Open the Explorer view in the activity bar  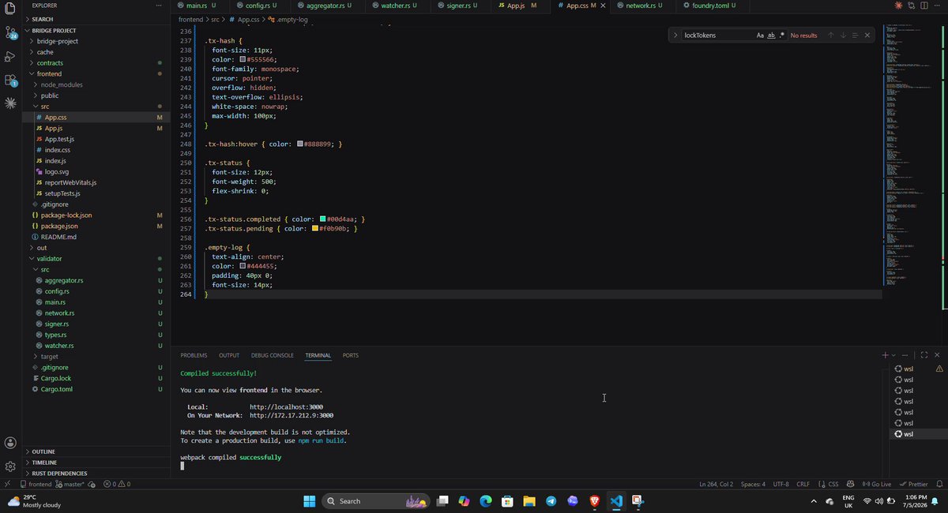[x=10, y=9]
